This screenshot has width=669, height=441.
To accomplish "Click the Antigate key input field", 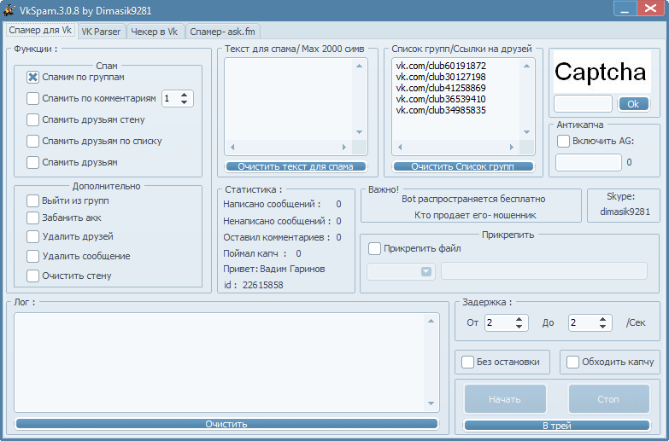I will (589, 163).
